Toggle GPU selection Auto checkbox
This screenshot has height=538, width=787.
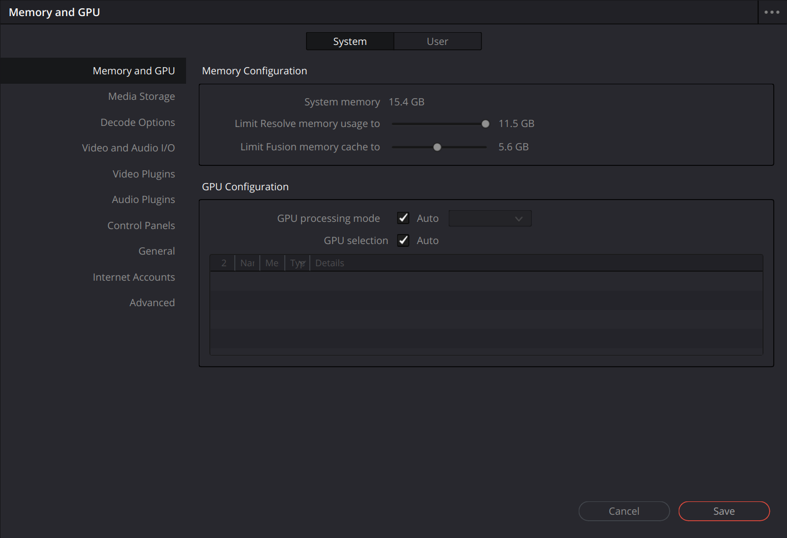coord(403,240)
